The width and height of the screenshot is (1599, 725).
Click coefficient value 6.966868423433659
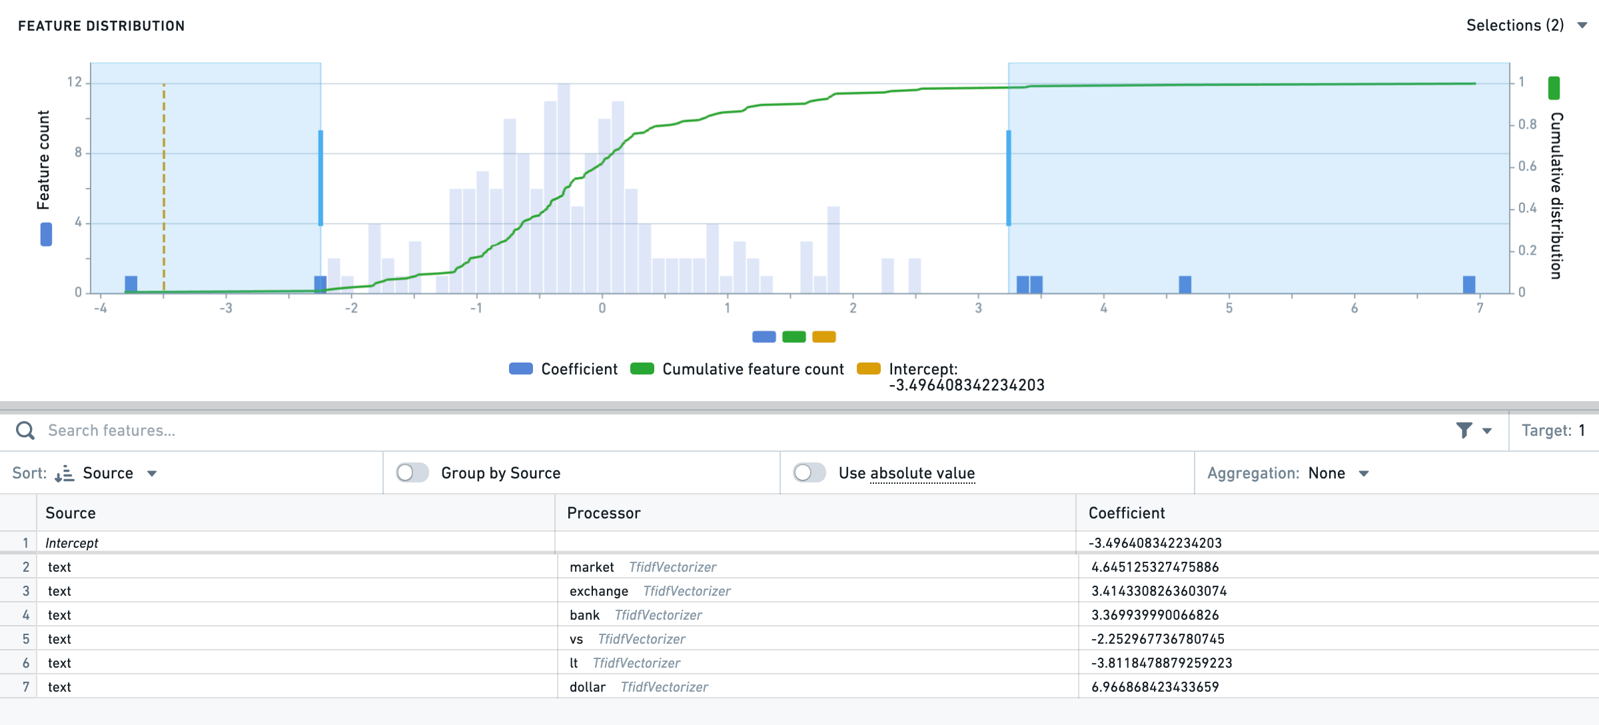coord(1155,687)
